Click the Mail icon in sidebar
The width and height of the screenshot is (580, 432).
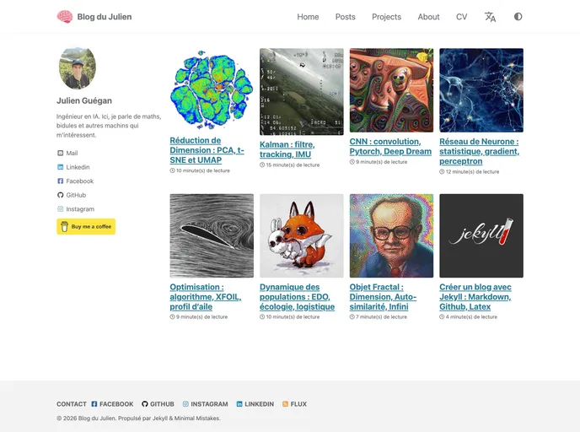tap(60, 154)
